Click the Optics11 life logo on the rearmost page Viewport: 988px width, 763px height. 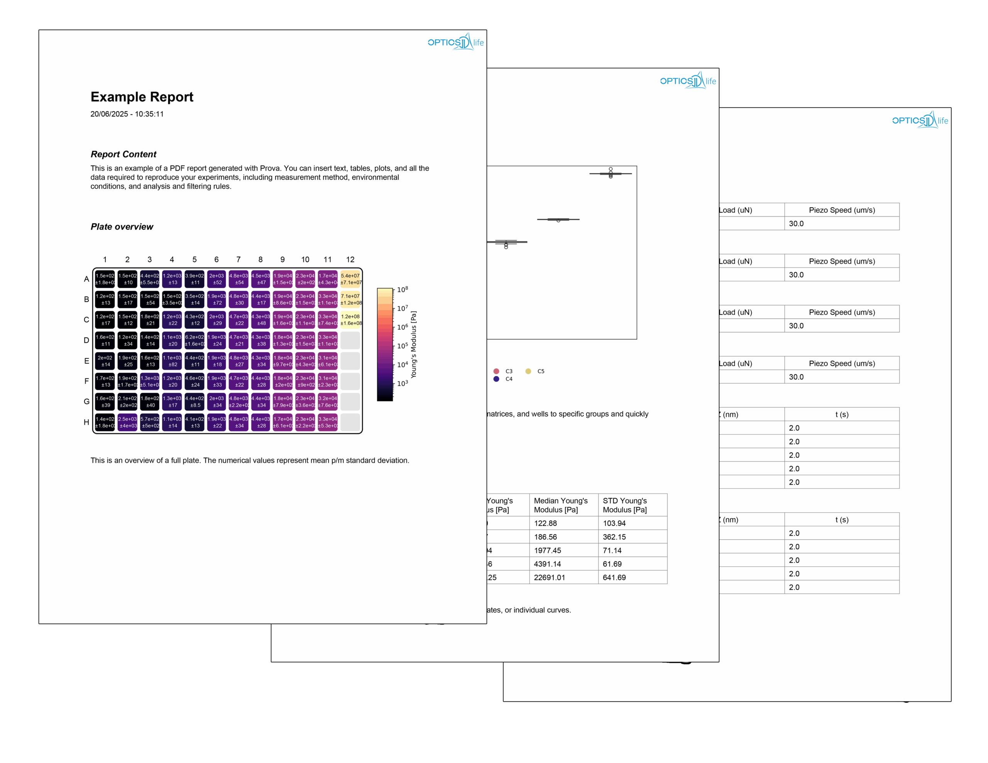tap(920, 120)
